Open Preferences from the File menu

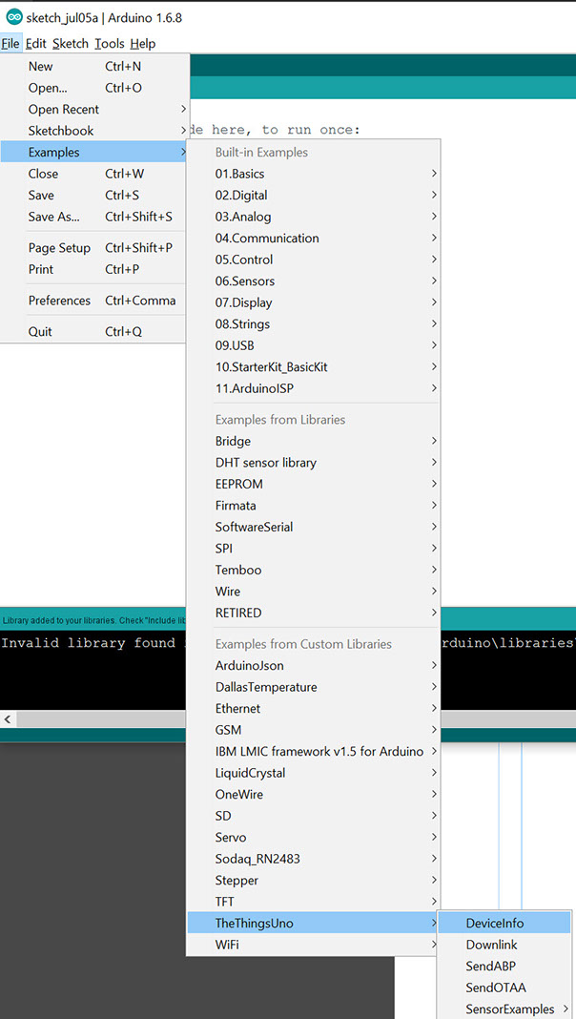[94, 301]
